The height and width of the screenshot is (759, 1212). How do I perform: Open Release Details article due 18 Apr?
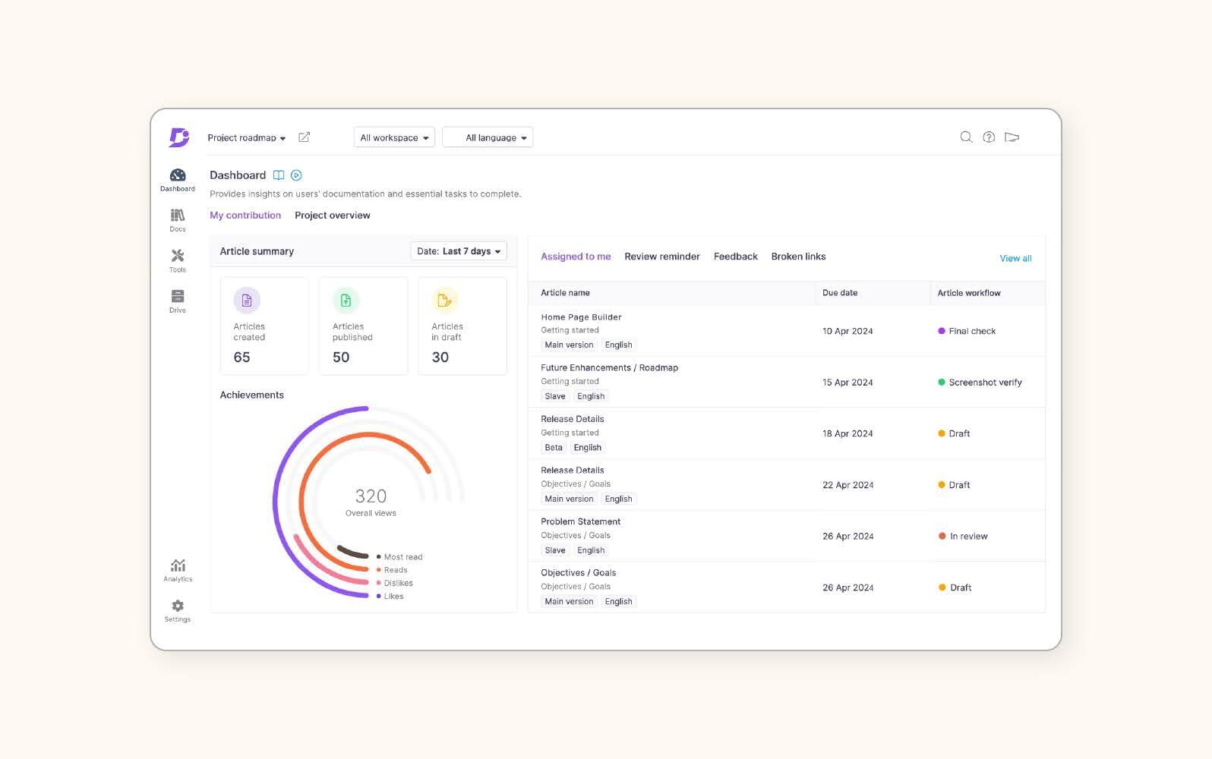[573, 419]
